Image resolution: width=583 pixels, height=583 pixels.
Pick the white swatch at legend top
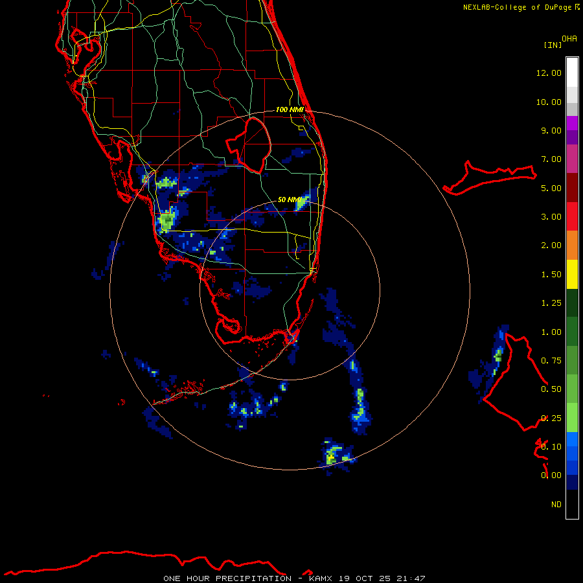572,72
